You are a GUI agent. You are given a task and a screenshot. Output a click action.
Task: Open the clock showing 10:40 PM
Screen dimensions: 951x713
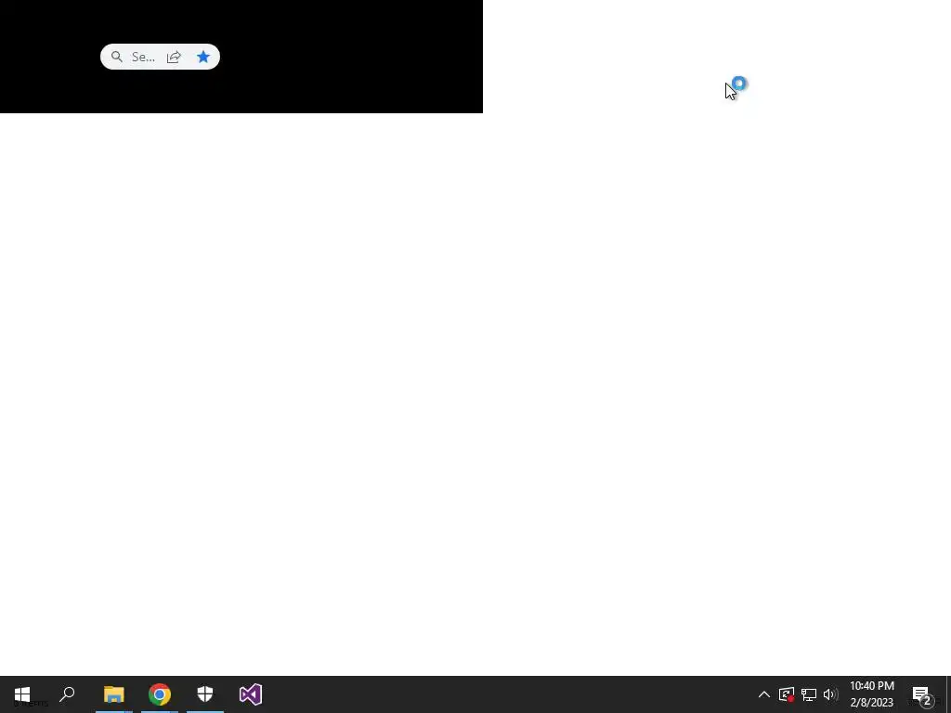coord(871,694)
